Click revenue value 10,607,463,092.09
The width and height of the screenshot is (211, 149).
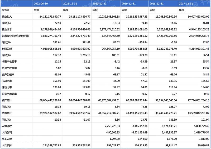199,17
